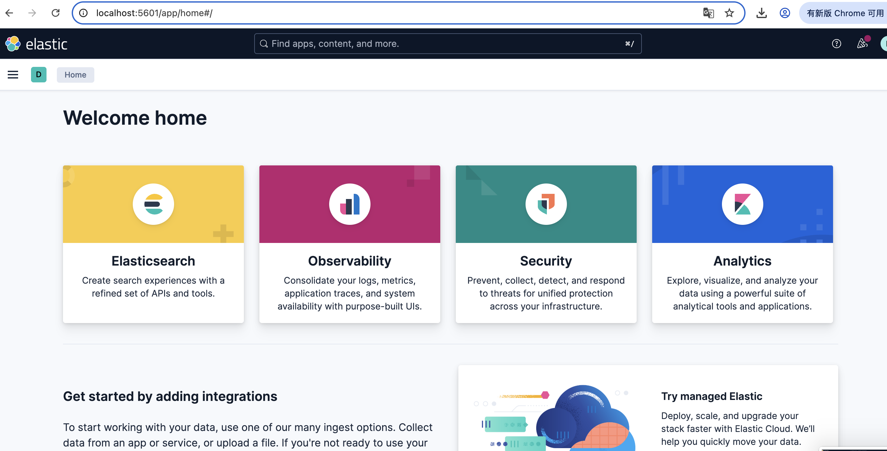Viewport: 887px width, 451px height.
Task: Open the D space selector avatar
Action: tap(38, 75)
